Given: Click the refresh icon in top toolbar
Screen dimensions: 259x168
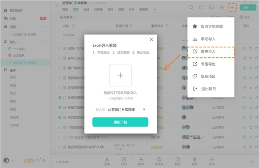Looking at the screenshot, I should [x=201, y=7].
